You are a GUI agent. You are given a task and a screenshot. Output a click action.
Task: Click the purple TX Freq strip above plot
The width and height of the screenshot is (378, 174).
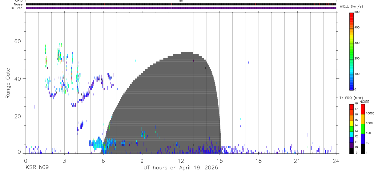(181, 8)
